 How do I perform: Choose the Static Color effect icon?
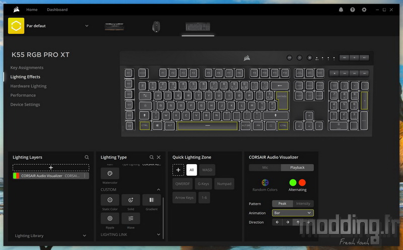click(x=110, y=200)
